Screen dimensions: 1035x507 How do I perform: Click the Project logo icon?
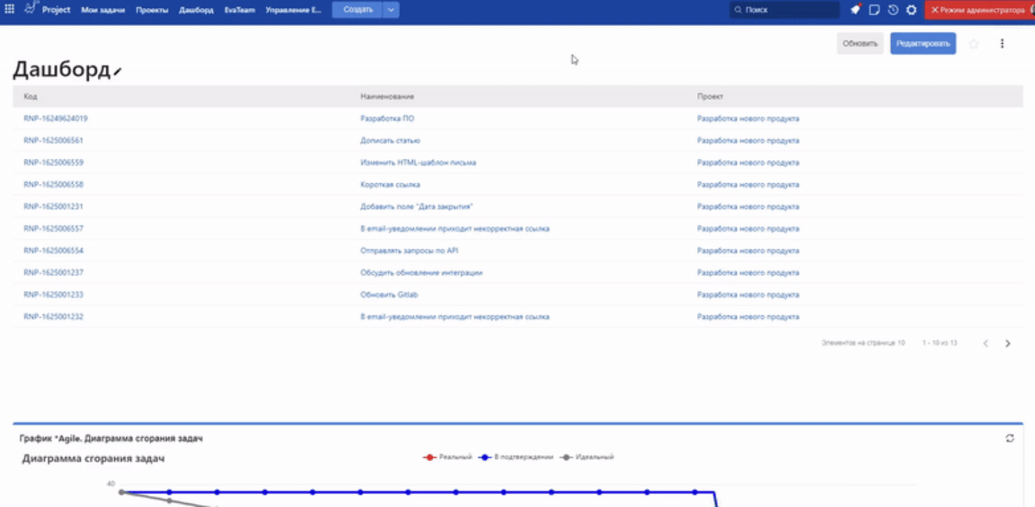point(30,9)
